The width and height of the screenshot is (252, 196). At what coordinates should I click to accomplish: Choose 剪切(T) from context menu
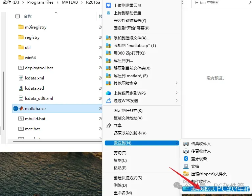click(120, 153)
